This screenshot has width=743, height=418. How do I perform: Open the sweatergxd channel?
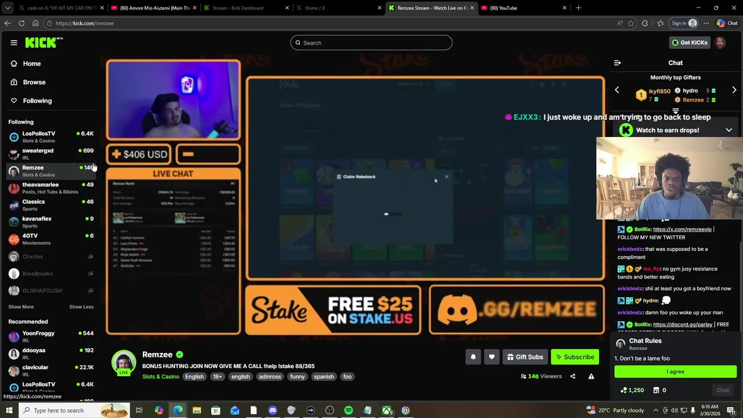(51, 153)
